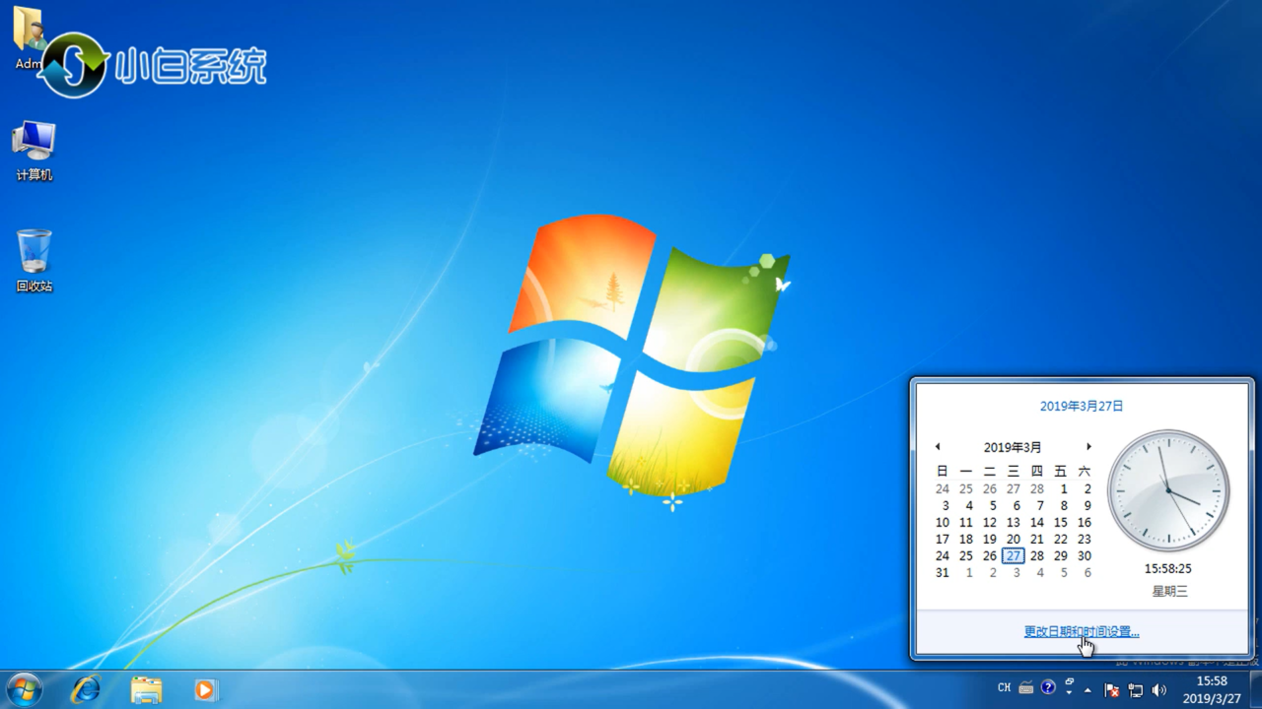Open the Start menu orb

click(x=24, y=688)
